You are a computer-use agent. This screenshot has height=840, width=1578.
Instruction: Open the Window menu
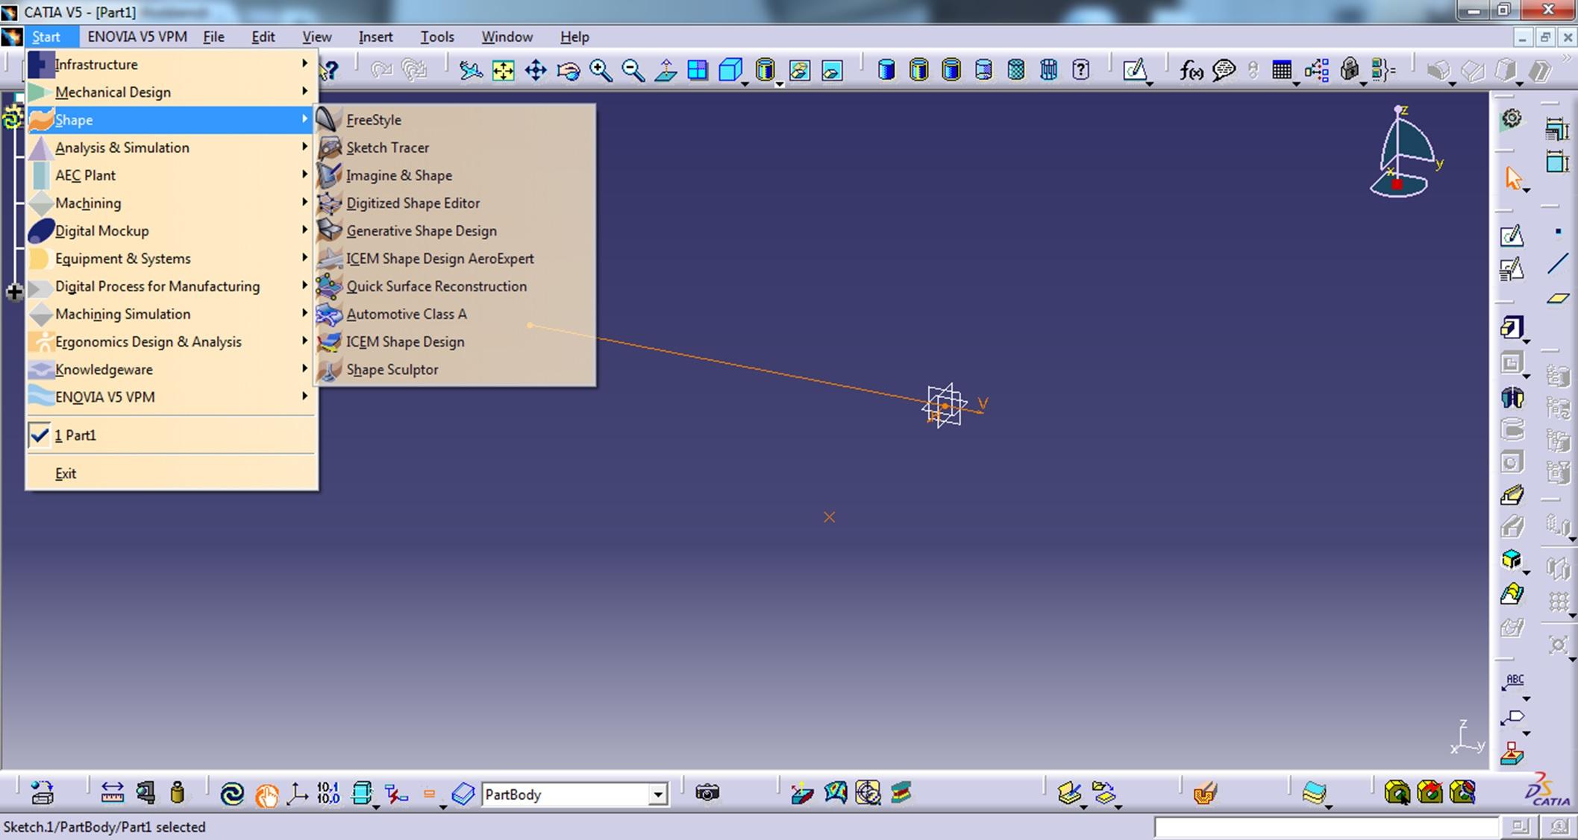coord(507,37)
